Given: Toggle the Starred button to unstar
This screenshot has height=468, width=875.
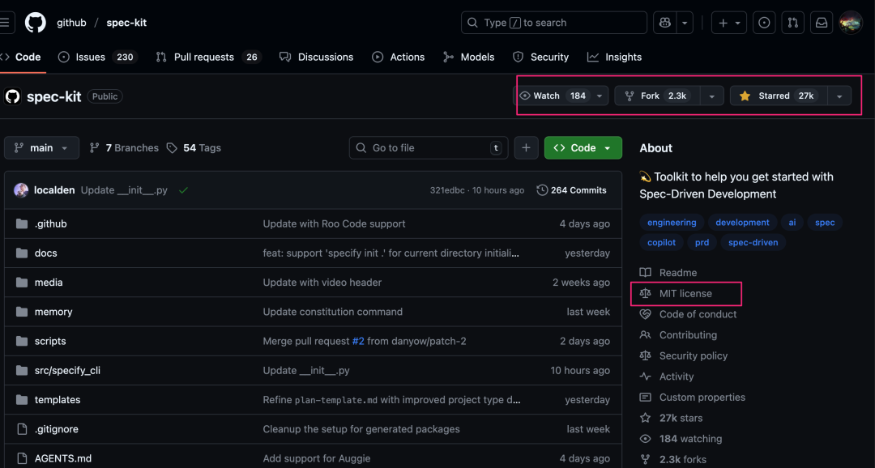Looking at the screenshot, I should pos(779,96).
